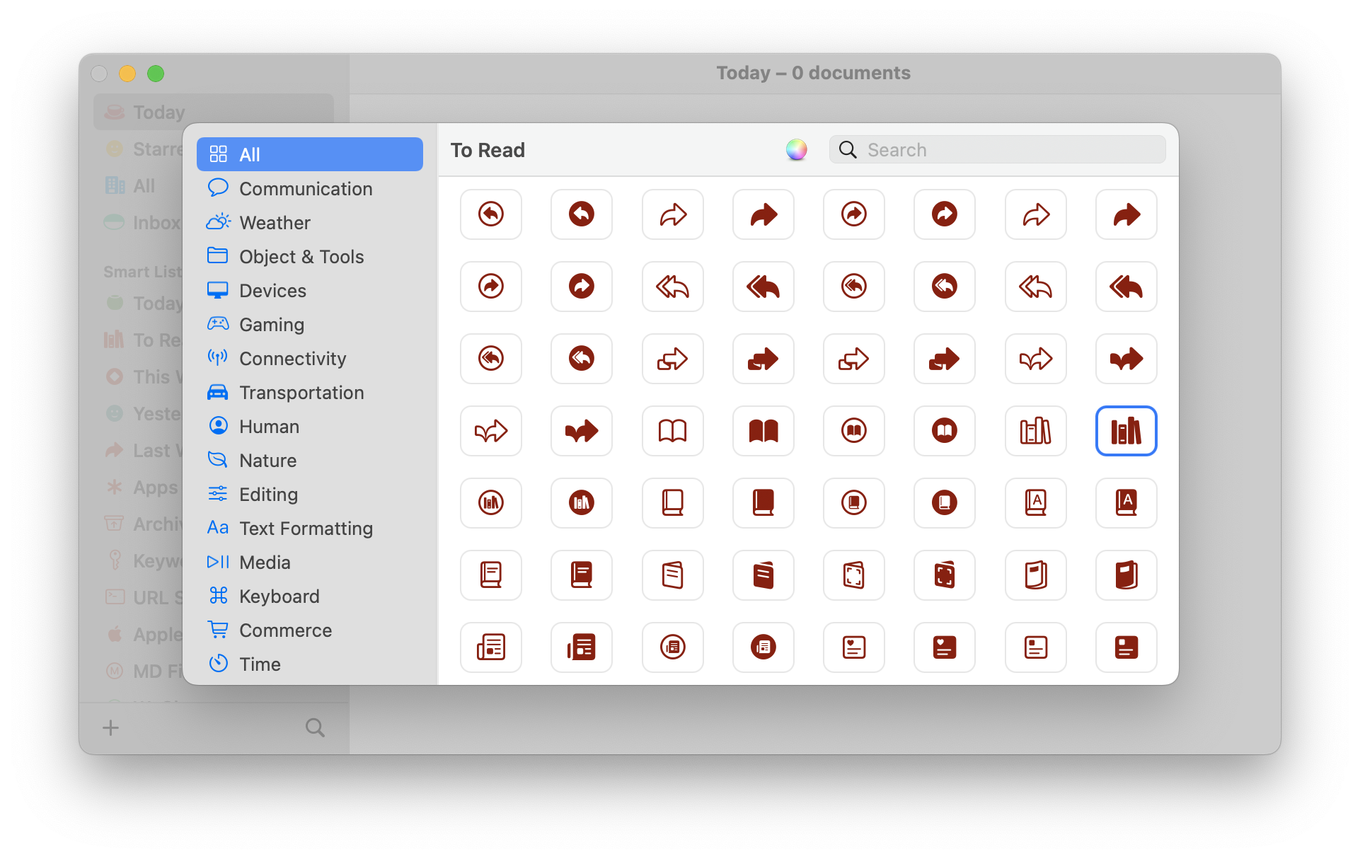Select the Commerce category
Screen dimensions: 1360x859
[284, 630]
